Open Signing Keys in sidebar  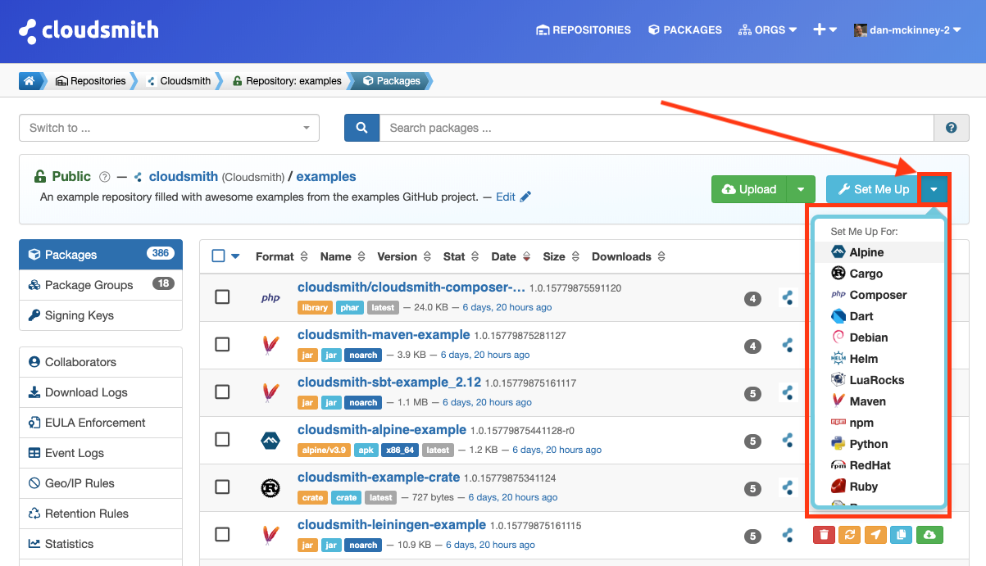click(101, 315)
